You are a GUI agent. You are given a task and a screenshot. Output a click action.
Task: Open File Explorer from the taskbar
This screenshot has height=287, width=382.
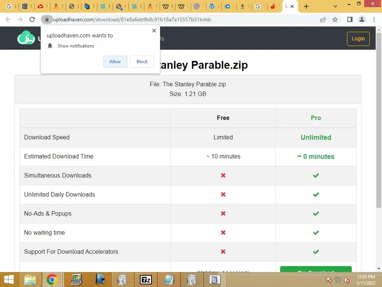click(30, 280)
